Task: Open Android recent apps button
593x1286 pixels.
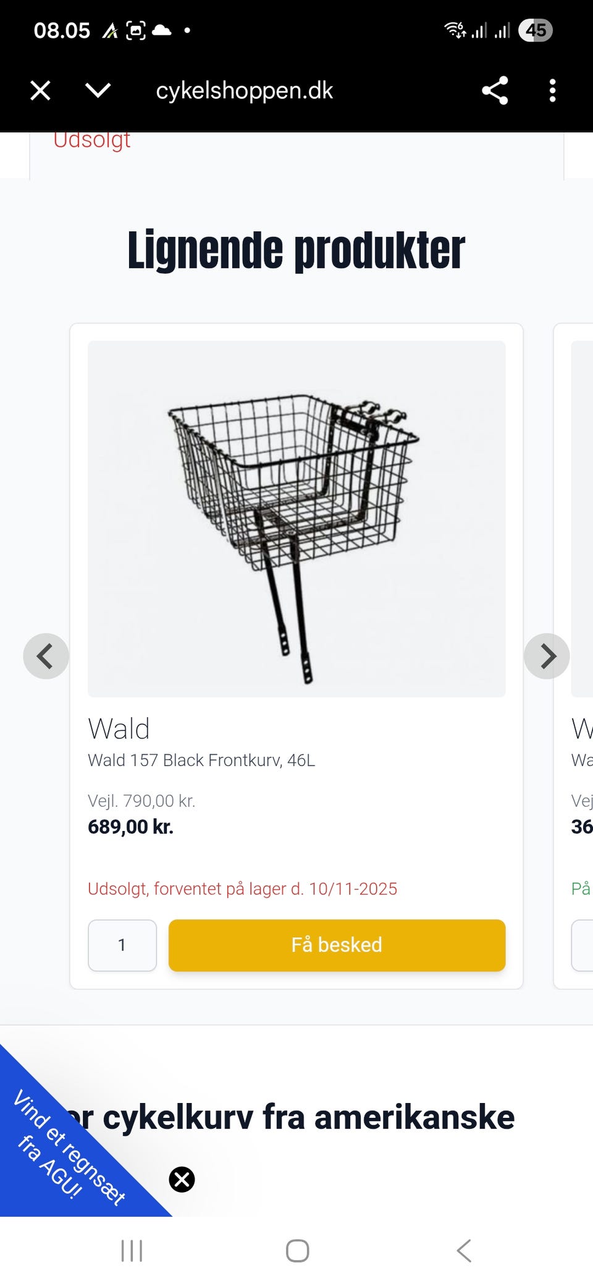Action: pyautogui.click(x=132, y=1251)
